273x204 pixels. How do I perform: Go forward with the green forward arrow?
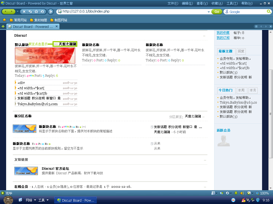(12, 12)
